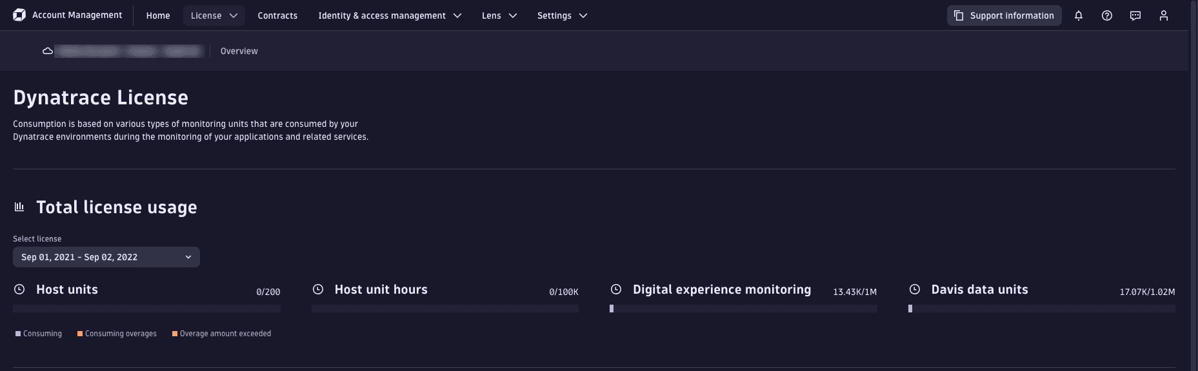Click the cloud icon beside account name

pyautogui.click(x=47, y=51)
